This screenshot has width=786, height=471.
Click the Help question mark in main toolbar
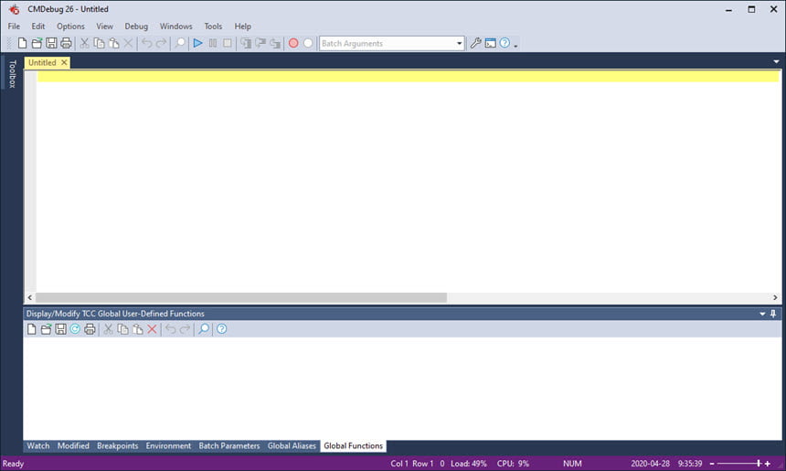tap(505, 43)
